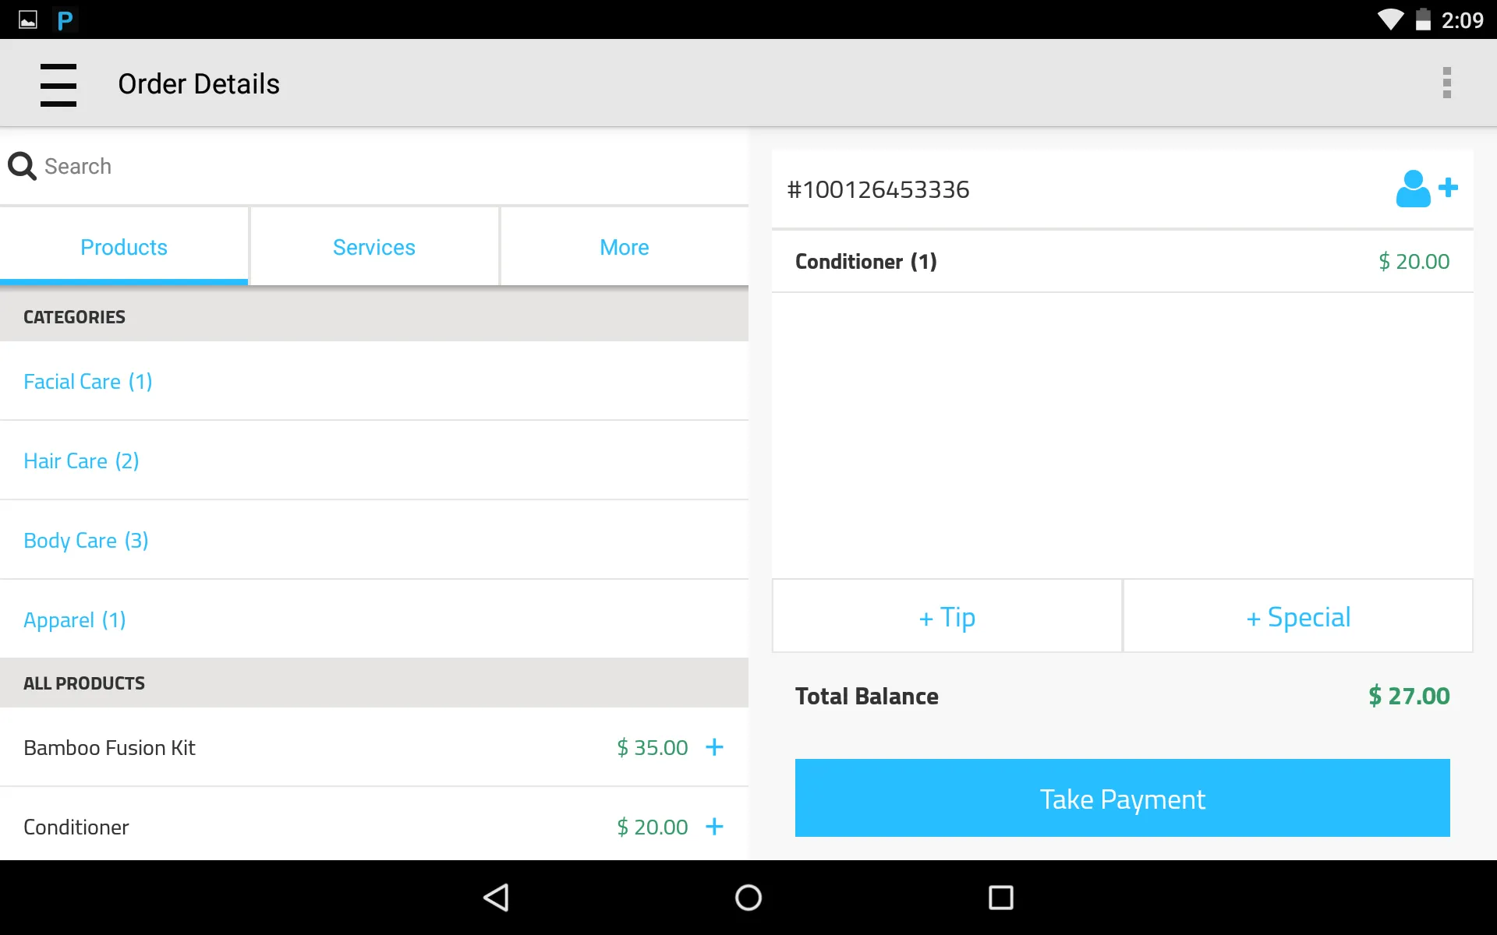Add a tip to the order
The image size is (1497, 935).
(946, 616)
